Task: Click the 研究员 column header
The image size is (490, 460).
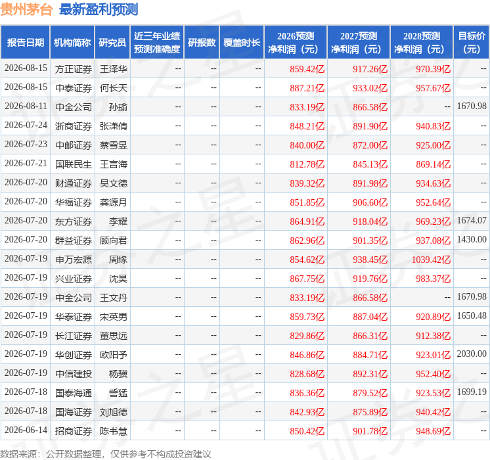Action: [112, 43]
